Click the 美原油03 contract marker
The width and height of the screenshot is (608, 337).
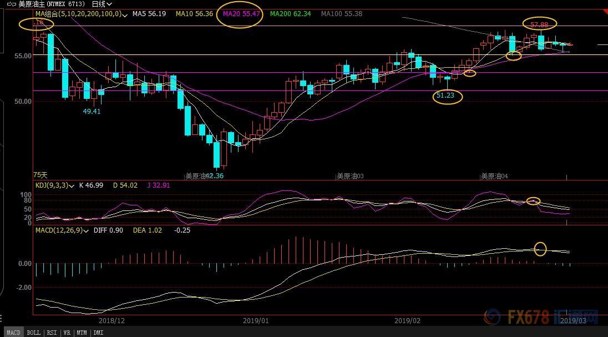click(x=350, y=176)
